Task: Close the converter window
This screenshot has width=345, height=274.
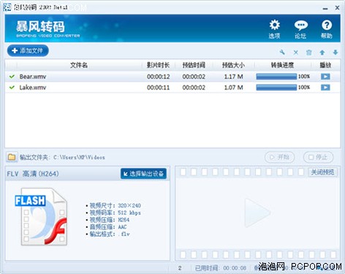Action: [x=337, y=7]
